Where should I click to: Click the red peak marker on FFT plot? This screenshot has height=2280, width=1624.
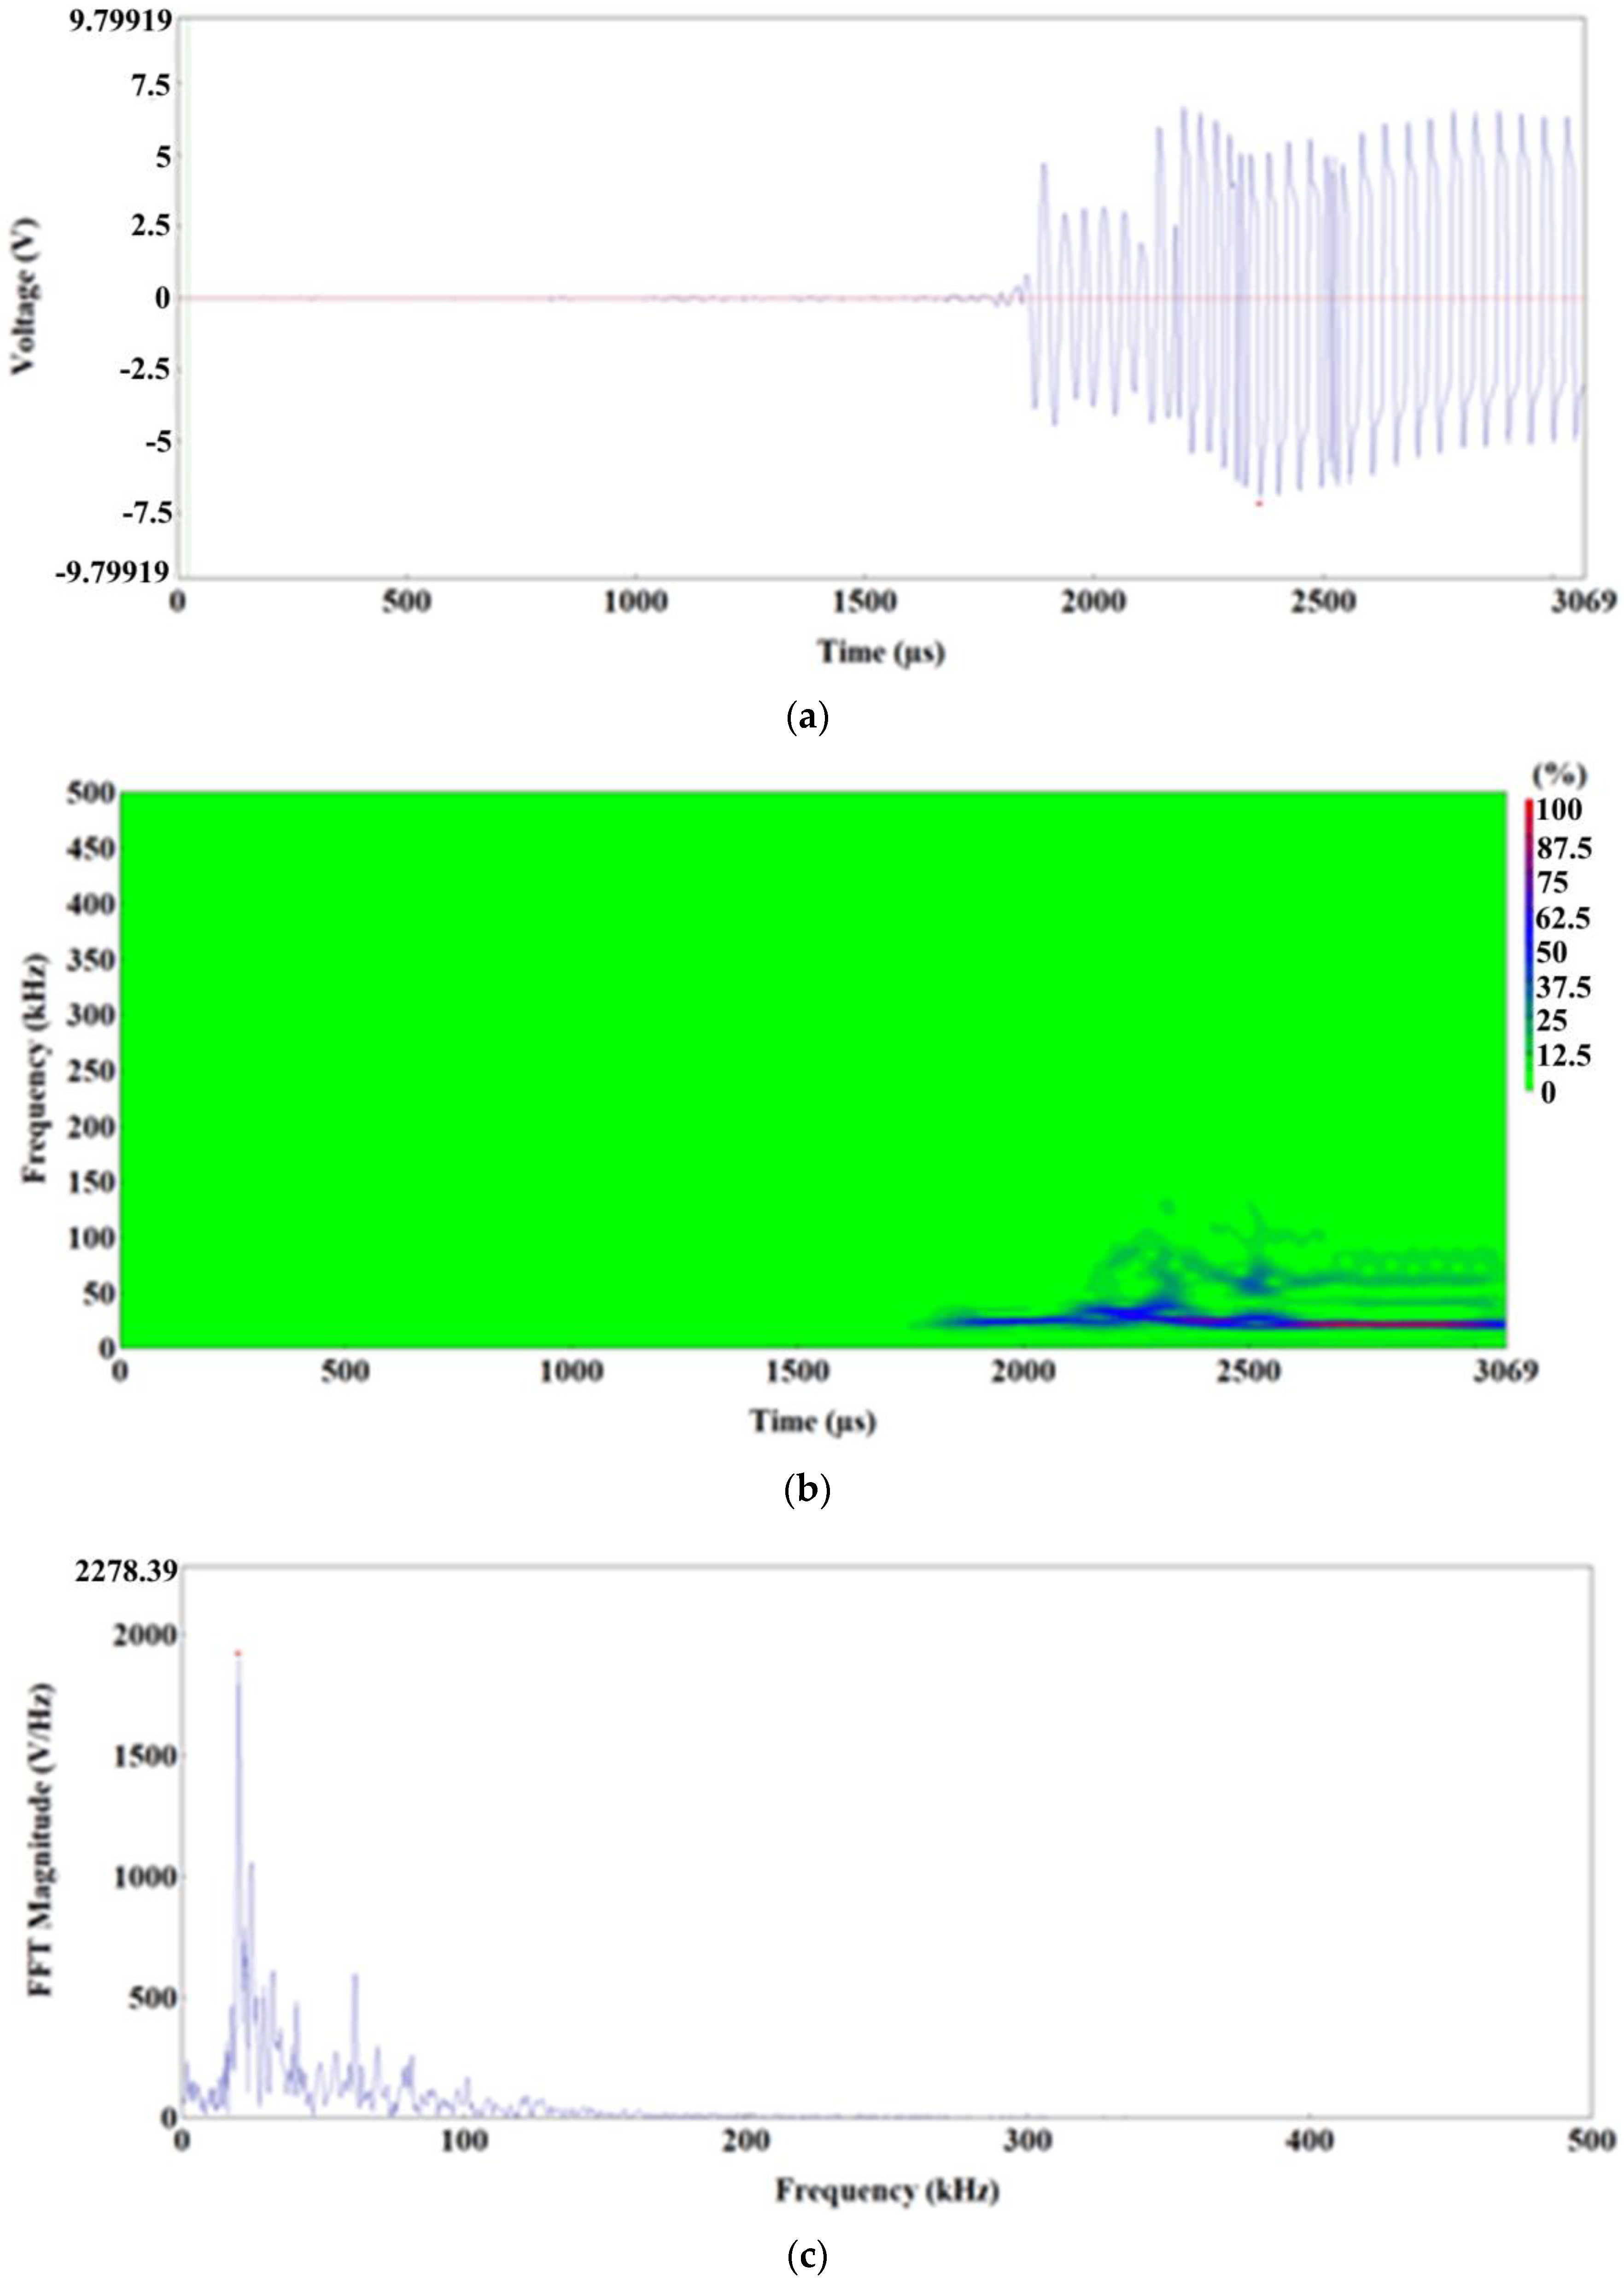pos(238,1653)
